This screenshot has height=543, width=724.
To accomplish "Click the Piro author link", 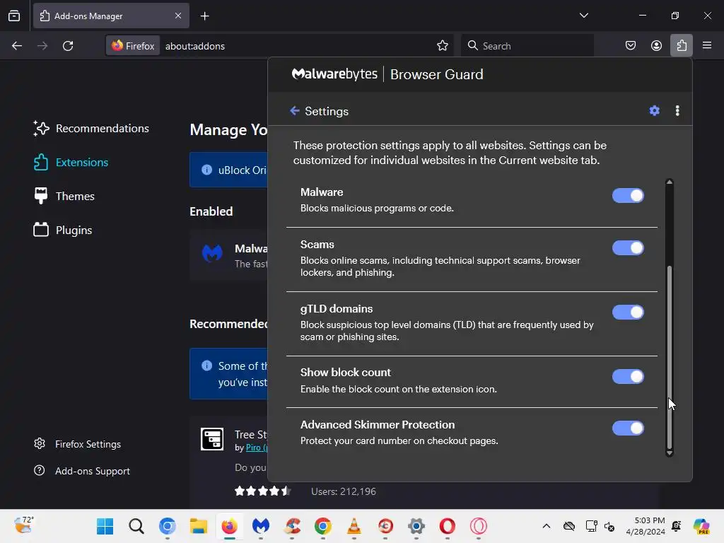I will pyautogui.click(x=256, y=448).
